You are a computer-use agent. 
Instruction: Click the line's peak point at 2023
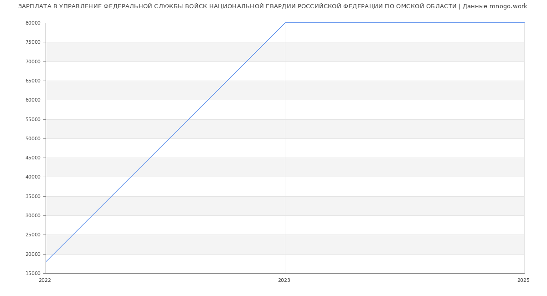[285, 23]
